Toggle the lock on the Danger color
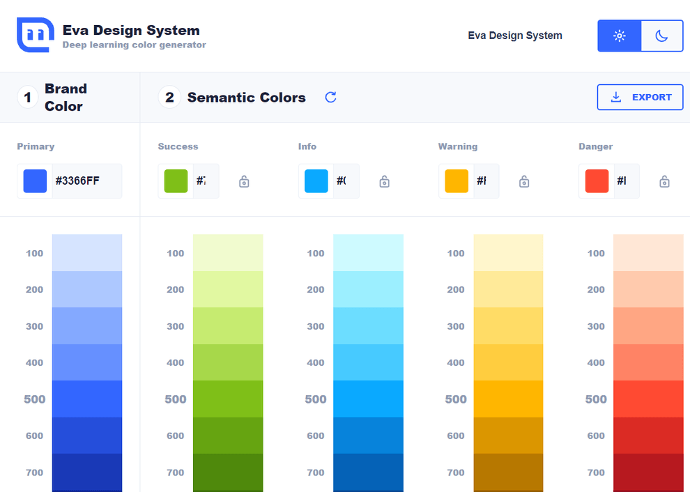690x492 pixels. 664,180
